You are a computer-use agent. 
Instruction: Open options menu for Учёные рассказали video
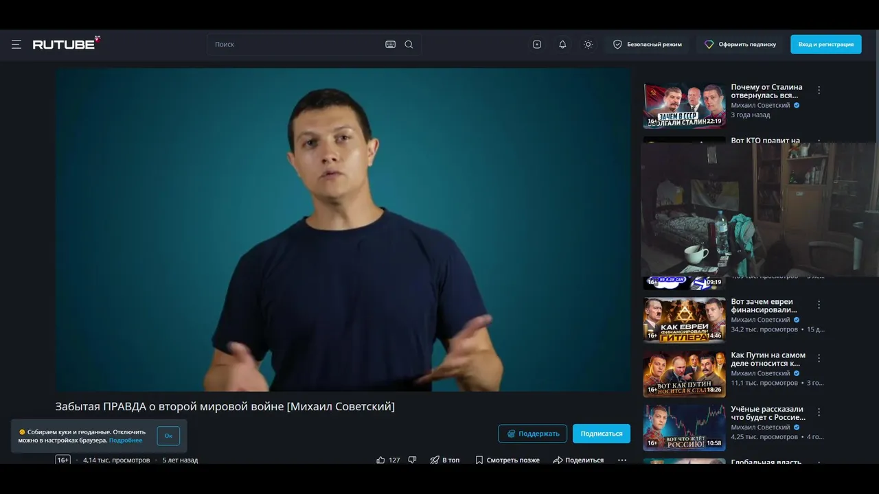pyautogui.click(x=819, y=412)
